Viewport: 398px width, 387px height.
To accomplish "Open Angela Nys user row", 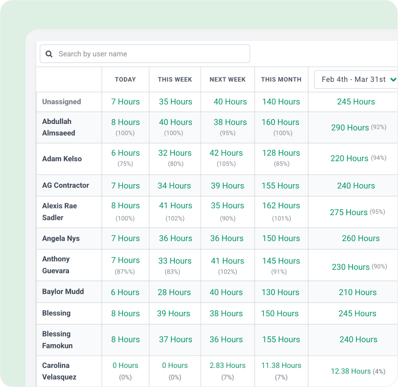I will click(x=61, y=238).
